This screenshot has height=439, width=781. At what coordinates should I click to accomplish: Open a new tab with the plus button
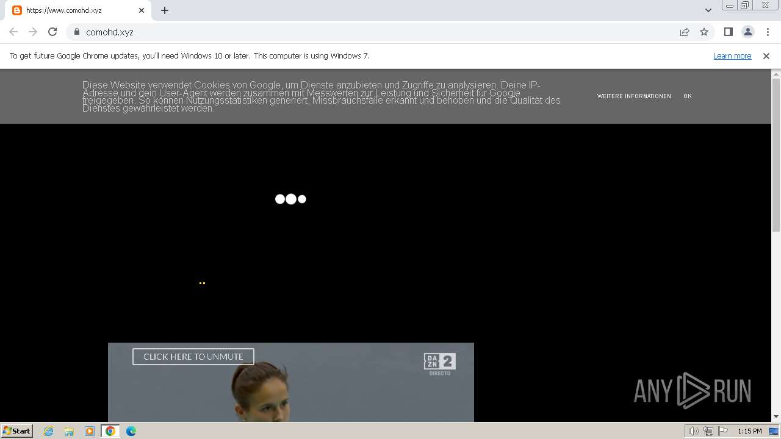165,10
